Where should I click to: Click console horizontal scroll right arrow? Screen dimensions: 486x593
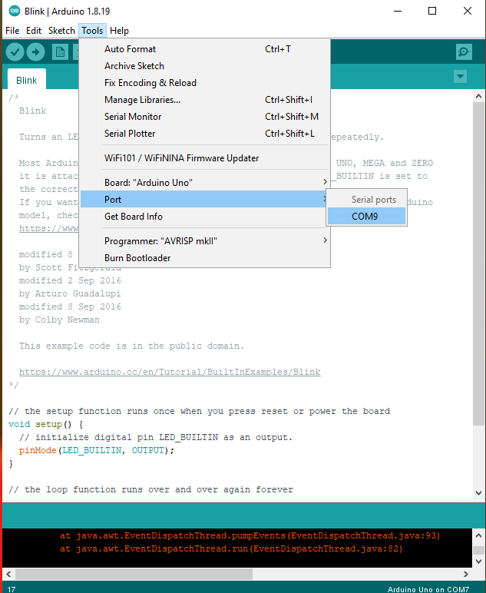tap(466, 574)
